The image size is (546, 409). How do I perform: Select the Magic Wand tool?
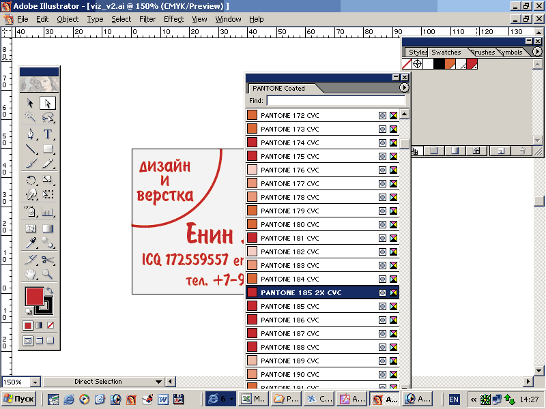pos(30,117)
